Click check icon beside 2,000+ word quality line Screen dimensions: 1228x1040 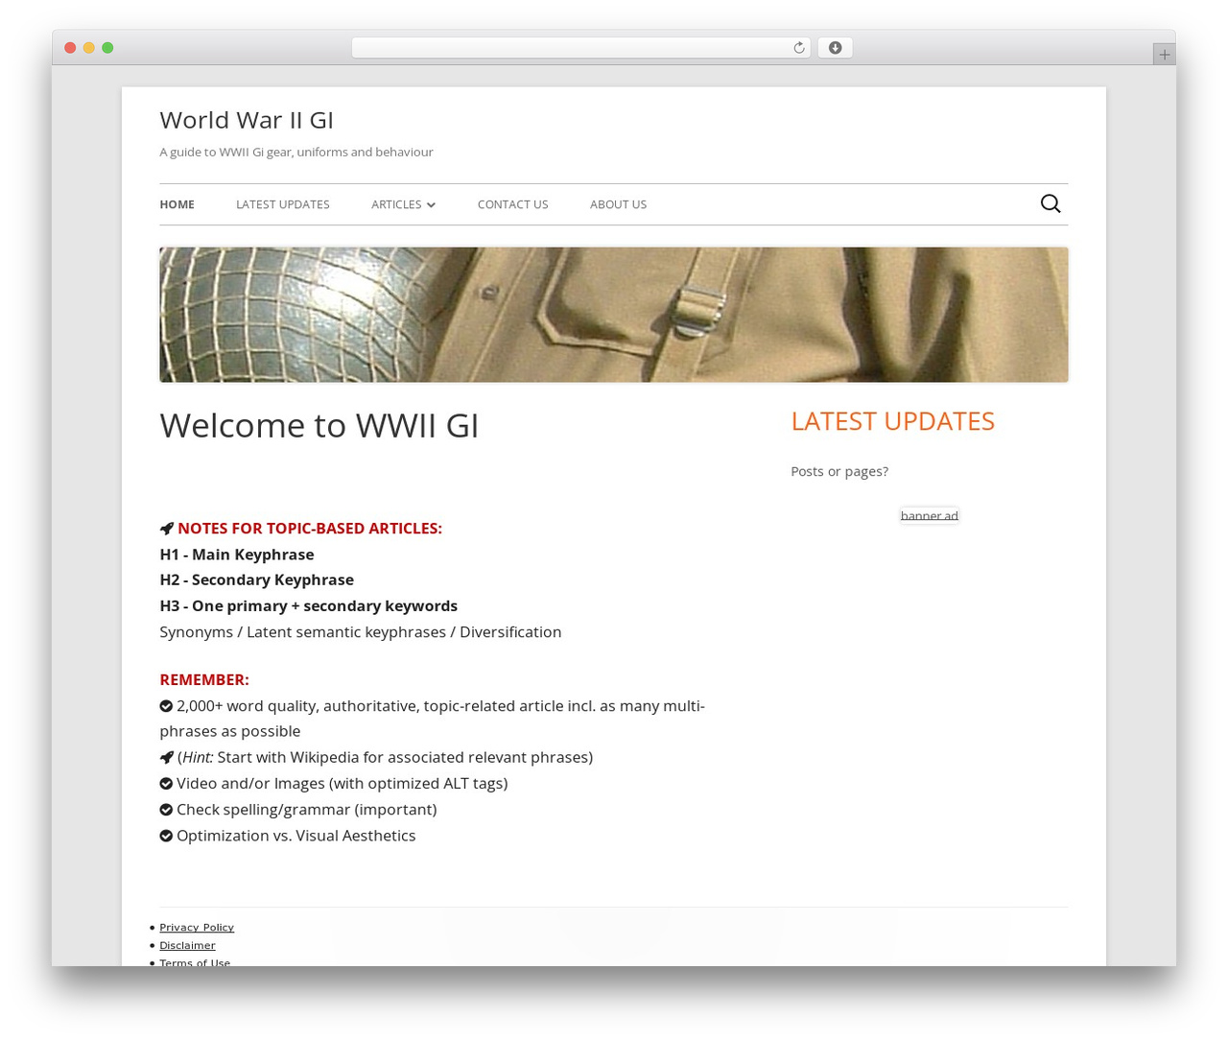[x=166, y=706]
